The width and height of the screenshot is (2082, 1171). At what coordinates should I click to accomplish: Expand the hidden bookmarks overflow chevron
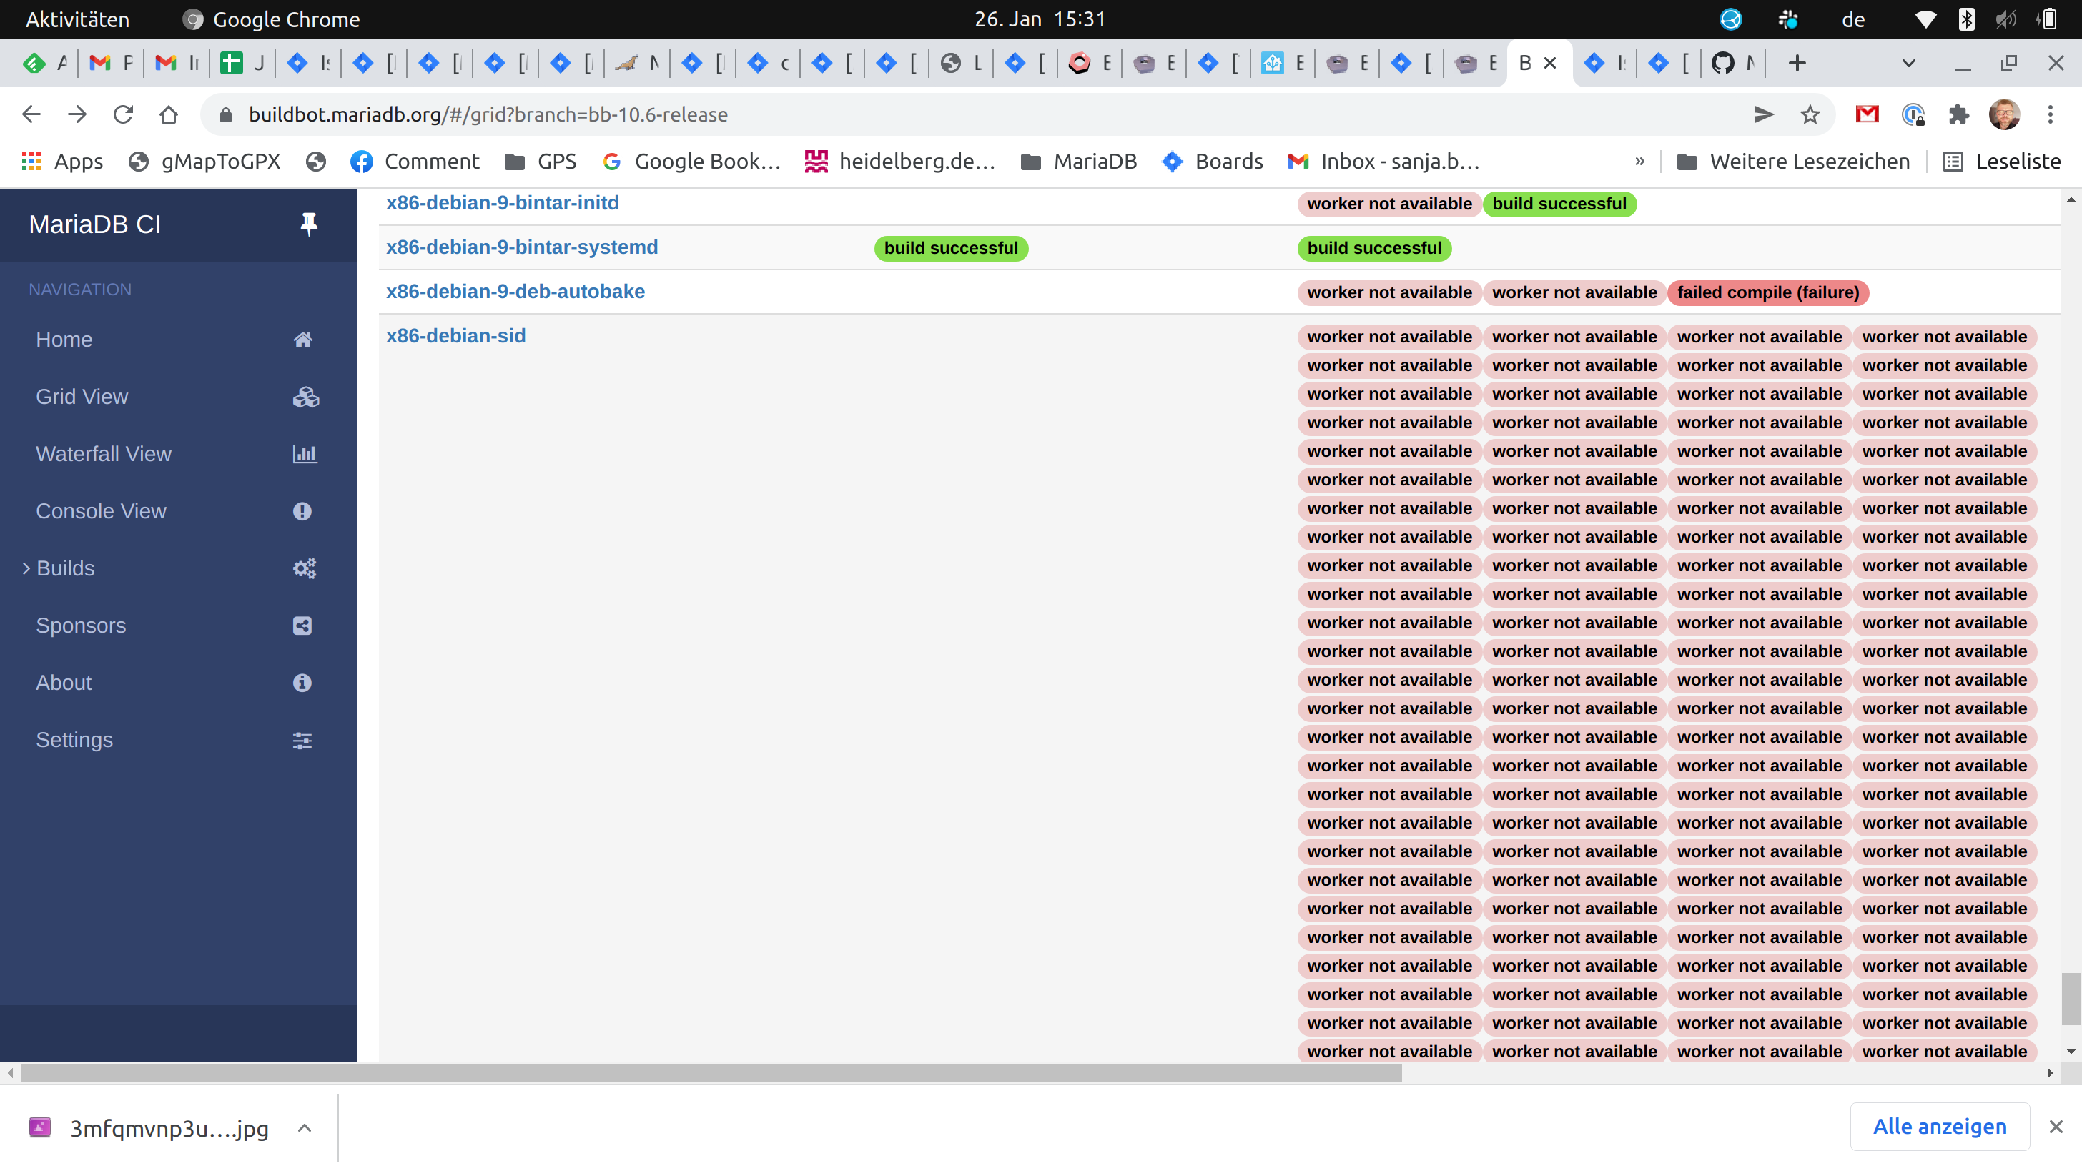point(1639,162)
